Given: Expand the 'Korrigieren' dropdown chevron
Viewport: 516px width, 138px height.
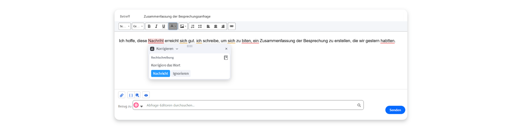Looking at the screenshot, I should point(177,49).
